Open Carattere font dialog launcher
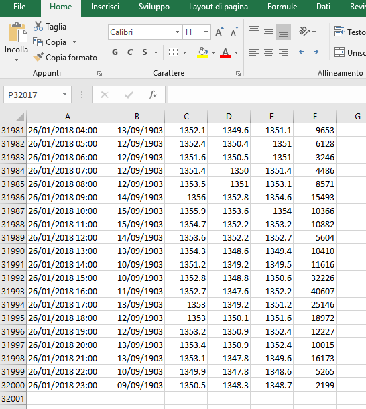The width and height of the screenshot is (366, 409). [x=238, y=74]
